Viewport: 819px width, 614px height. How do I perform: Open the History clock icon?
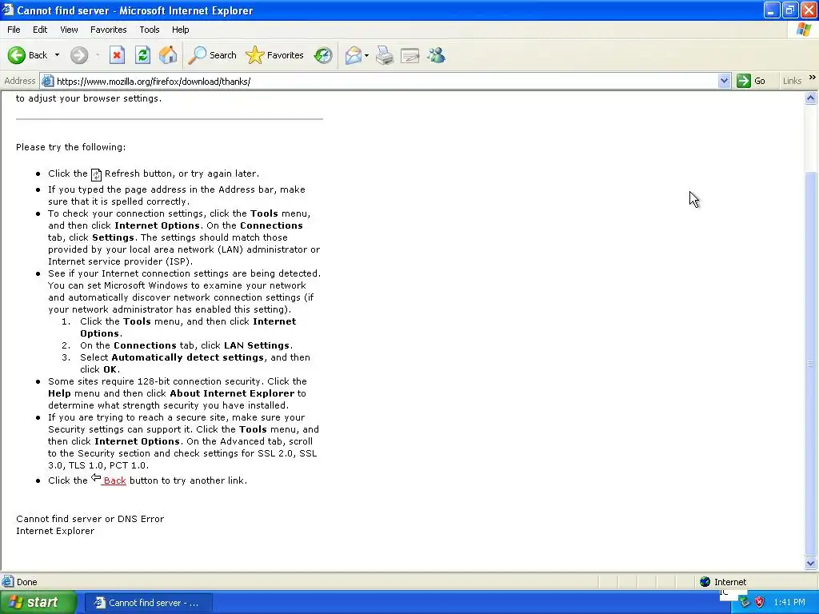(323, 55)
